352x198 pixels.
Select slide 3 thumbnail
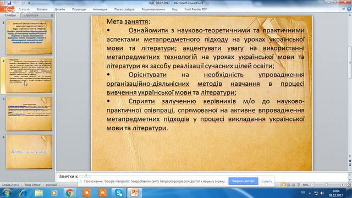29,114
